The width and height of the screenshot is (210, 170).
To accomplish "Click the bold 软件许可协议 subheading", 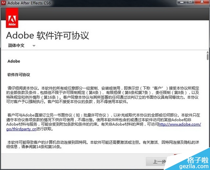I will pos(19,74).
